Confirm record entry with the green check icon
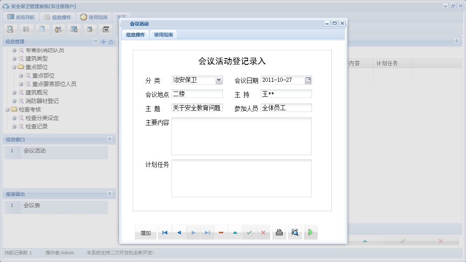The width and height of the screenshot is (466, 262). 249,232
